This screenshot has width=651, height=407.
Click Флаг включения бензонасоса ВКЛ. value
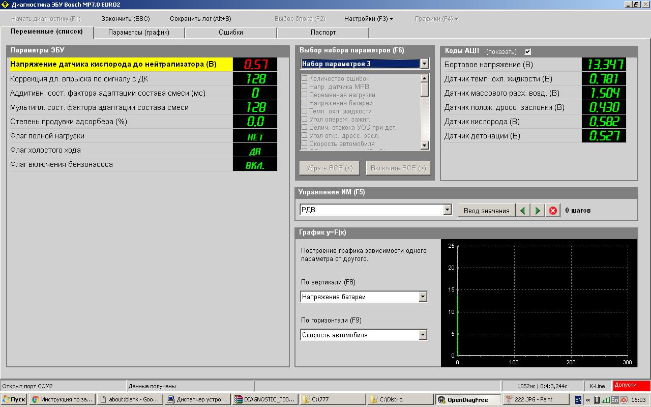(x=255, y=164)
